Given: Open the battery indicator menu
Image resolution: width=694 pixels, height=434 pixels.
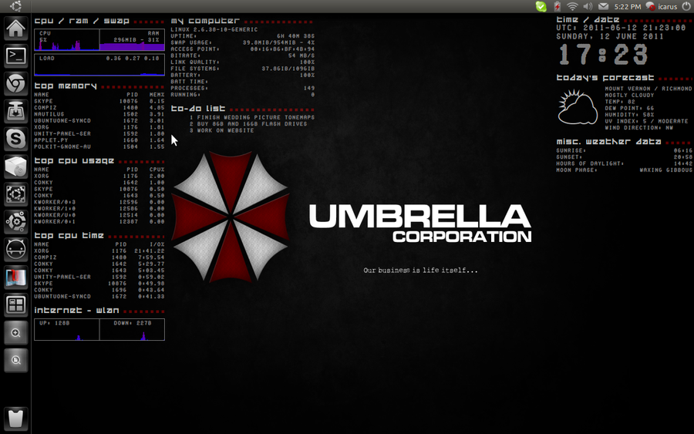Looking at the screenshot, I should [x=558, y=6].
